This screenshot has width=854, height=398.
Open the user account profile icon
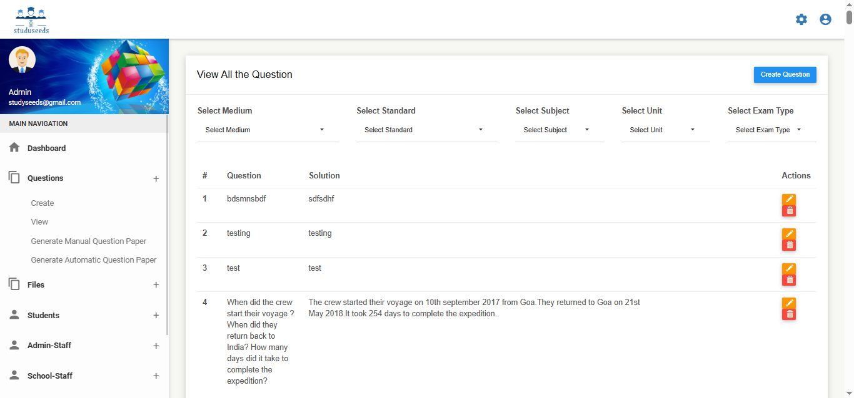coord(825,19)
